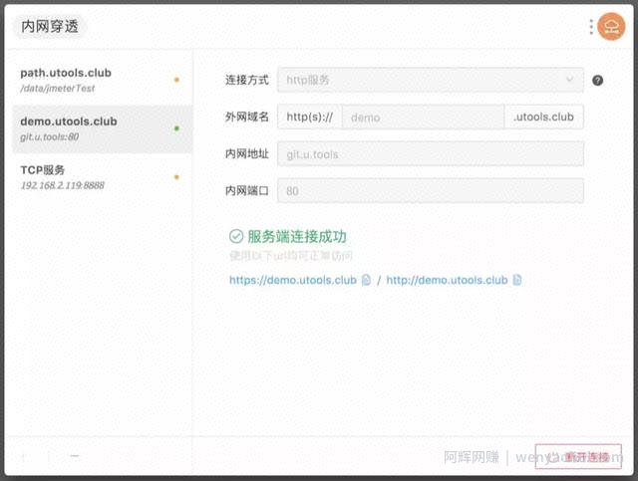This screenshot has height=481, width=638.
Task: Click the green status dot for demo.utools.club
Action: click(x=176, y=128)
